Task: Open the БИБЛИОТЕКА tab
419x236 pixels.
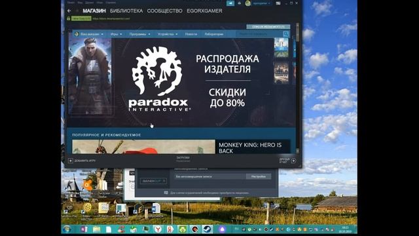Action: (x=126, y=11)
